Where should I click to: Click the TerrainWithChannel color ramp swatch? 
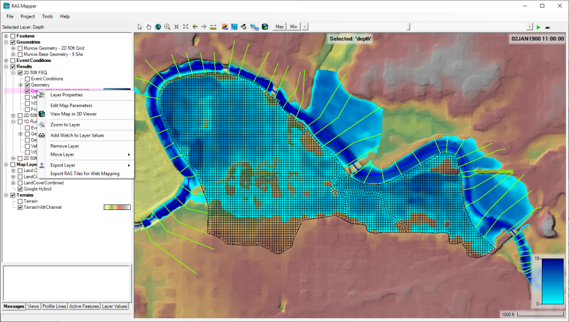pos(117,207)
